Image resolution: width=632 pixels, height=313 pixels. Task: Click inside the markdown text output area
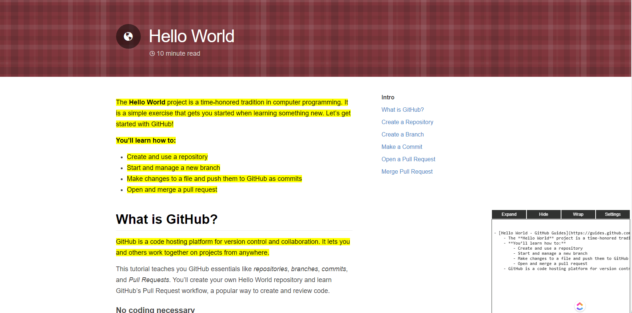[x=560, y=284]
